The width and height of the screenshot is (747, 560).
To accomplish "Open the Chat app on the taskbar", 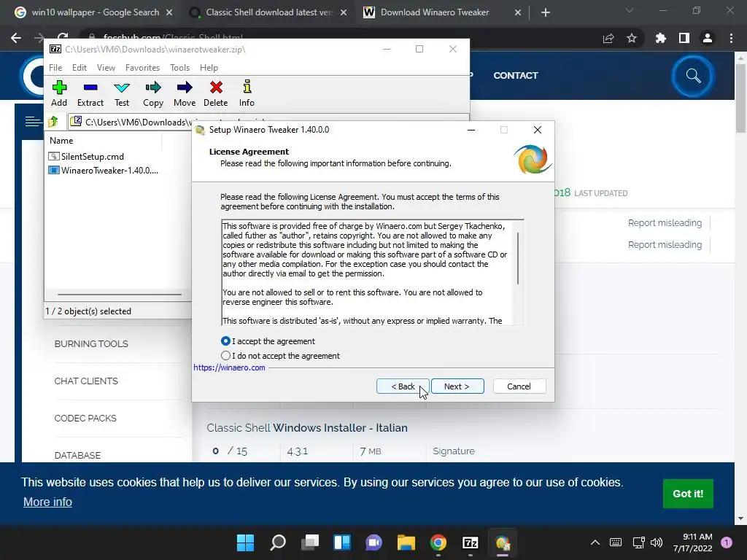I will click(374, 542).
